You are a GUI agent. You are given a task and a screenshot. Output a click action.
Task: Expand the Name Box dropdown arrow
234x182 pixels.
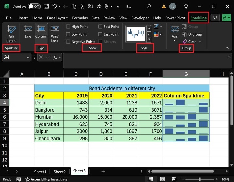pos(28,57)
